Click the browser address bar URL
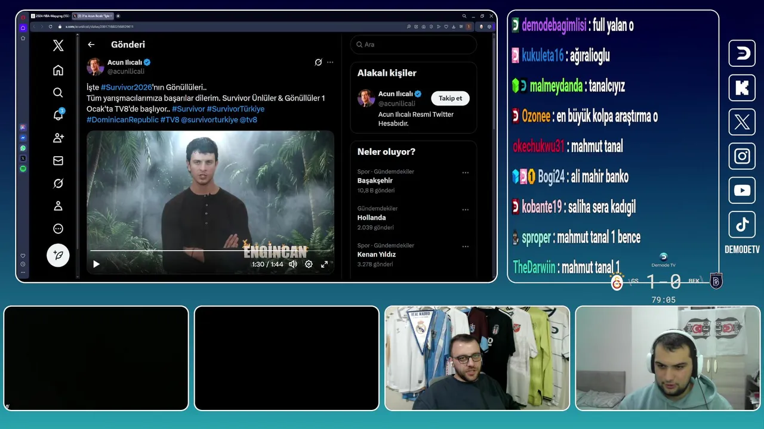 click(x=99, y=26)
